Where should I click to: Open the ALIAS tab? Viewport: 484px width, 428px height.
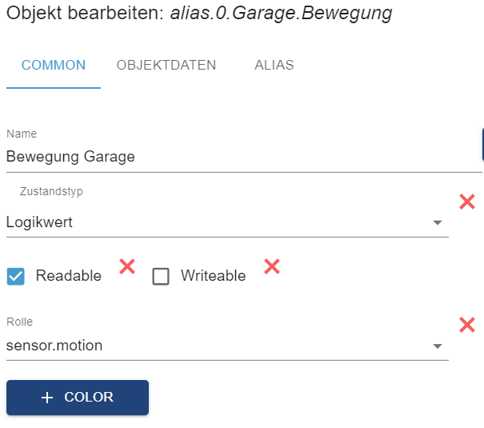[x=274, y=66]
